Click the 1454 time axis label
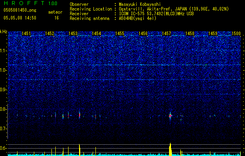This screenshot has height=156, width=245. [x=97, y=33]
